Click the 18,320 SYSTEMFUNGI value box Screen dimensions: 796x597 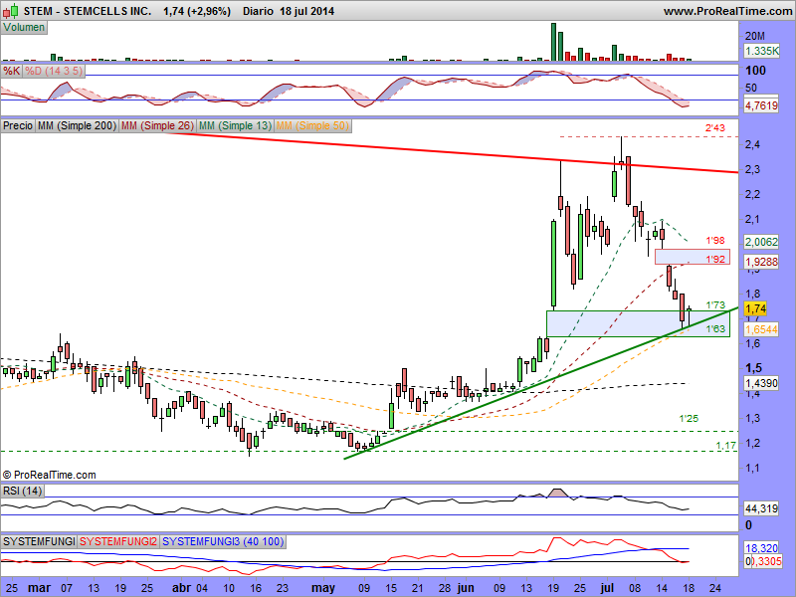(761, 548)
